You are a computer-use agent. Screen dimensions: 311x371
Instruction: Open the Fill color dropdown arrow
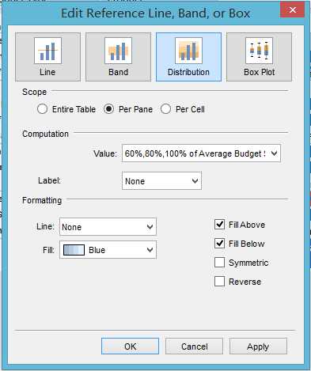pos(150,250)
